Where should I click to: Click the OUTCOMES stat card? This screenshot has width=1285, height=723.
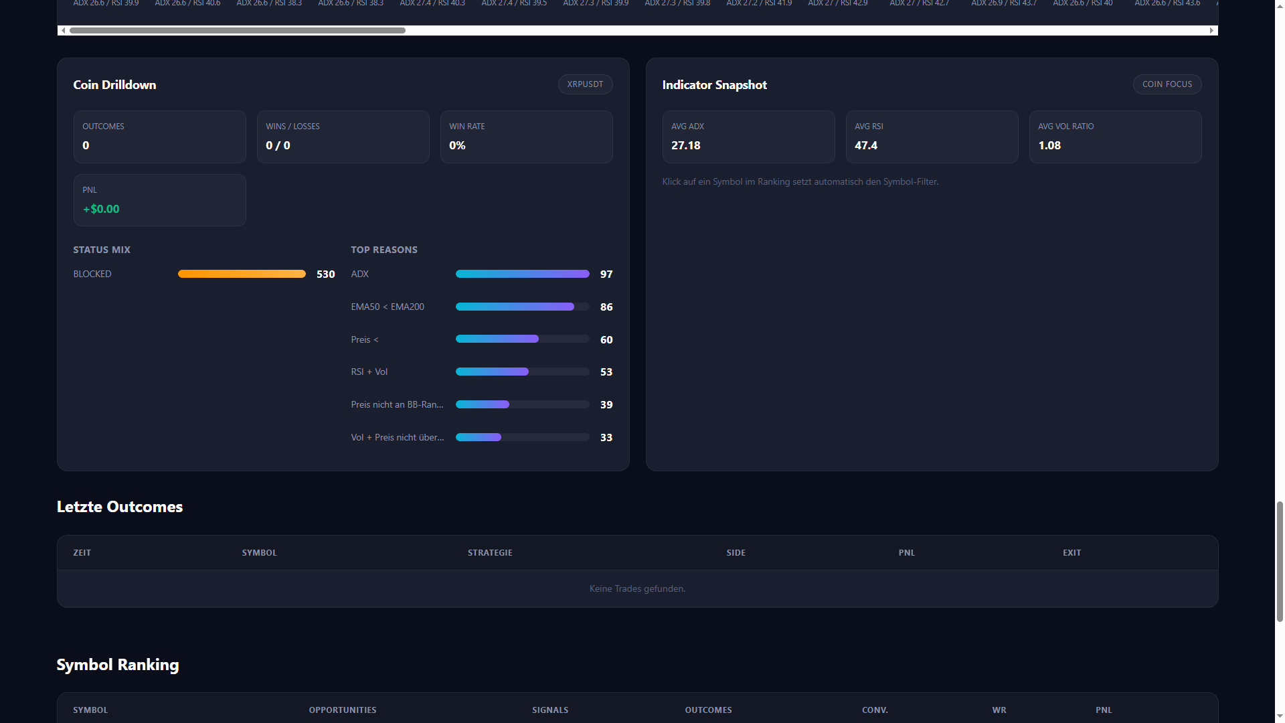159,137
